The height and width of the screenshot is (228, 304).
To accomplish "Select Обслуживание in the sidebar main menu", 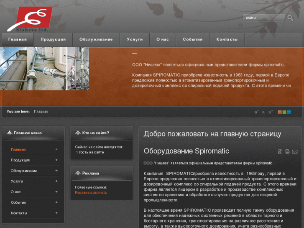I will tap(24, 171).
